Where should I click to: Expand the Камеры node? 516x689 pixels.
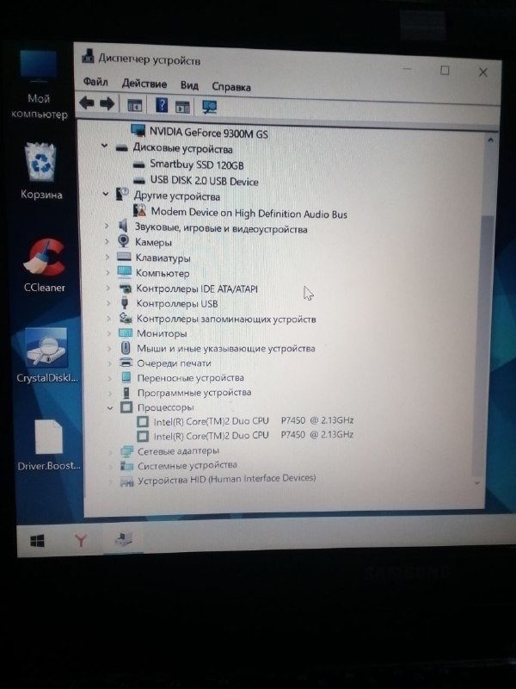point(107,241)
